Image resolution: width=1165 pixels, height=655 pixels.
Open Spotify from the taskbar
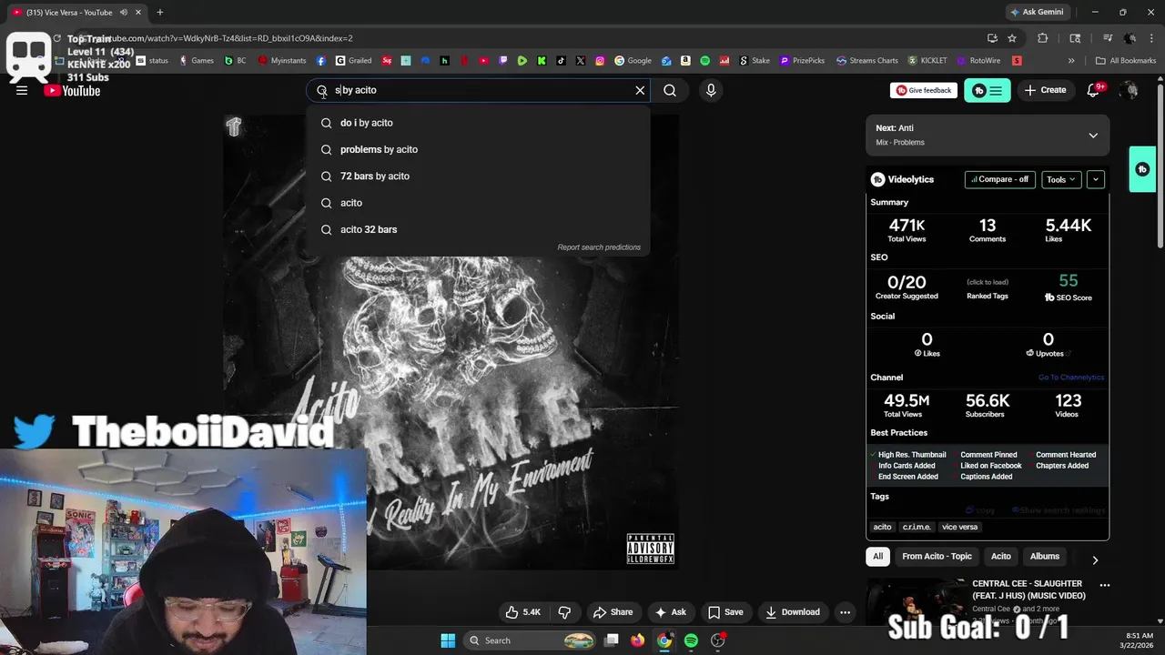691,640
